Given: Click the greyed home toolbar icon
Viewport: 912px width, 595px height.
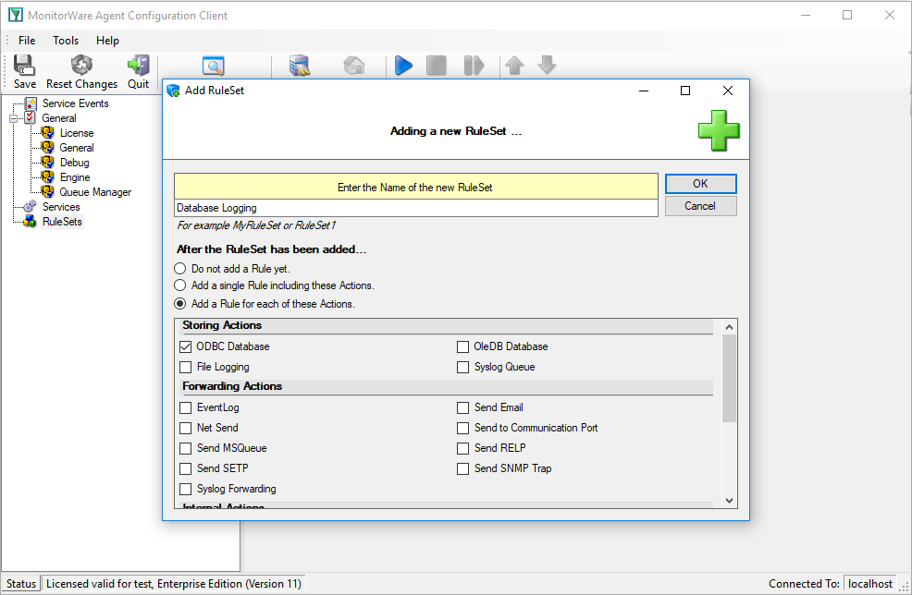Looking at the screenshot, I should tap(354, 66).
